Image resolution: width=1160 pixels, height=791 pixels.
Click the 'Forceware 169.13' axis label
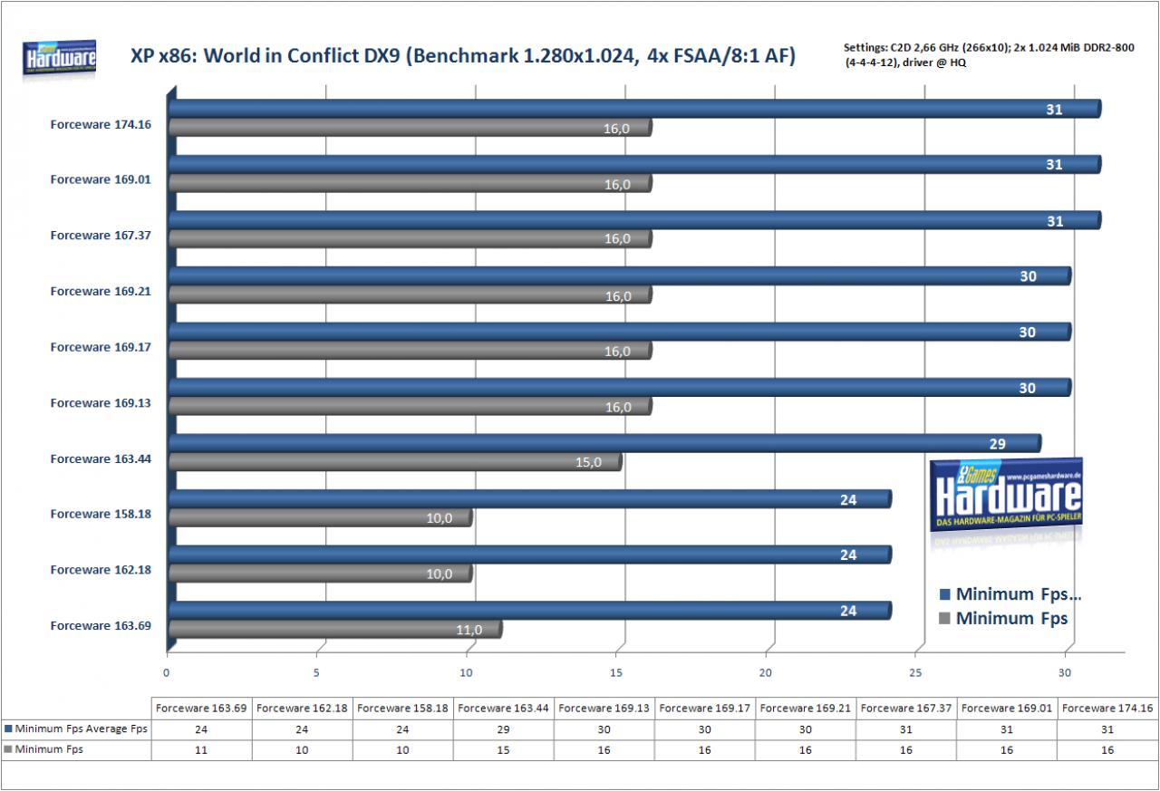(x=101, y=403)
